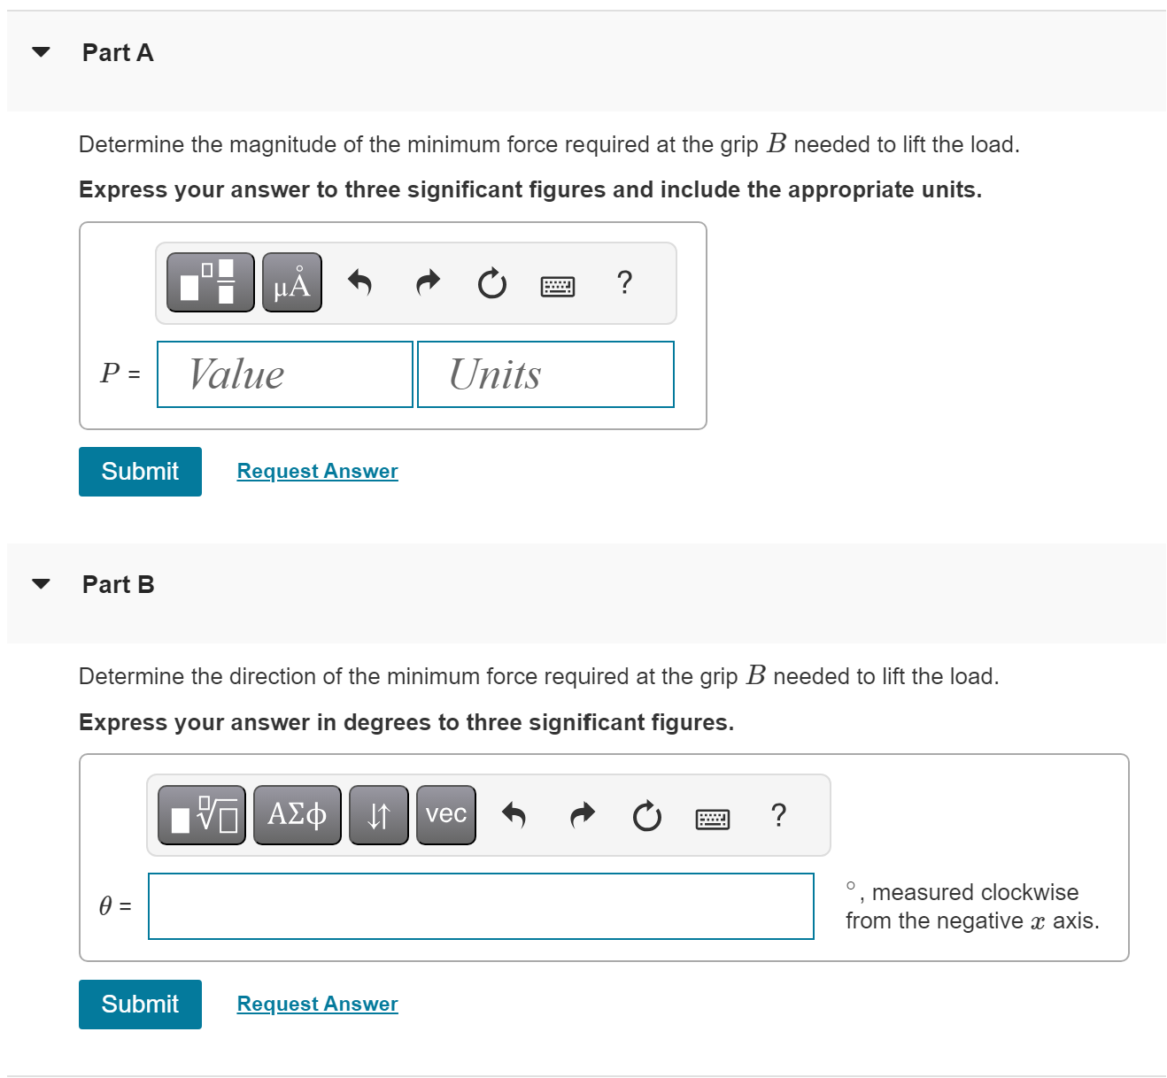Collapse the Part B section
This screenshot has width=1167, height=1078.
[40, 584]
